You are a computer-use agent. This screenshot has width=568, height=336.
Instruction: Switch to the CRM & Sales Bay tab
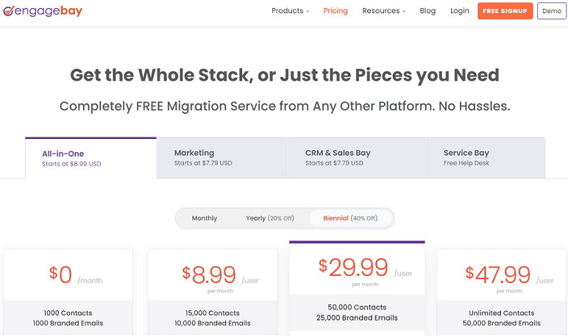(357, 157)
